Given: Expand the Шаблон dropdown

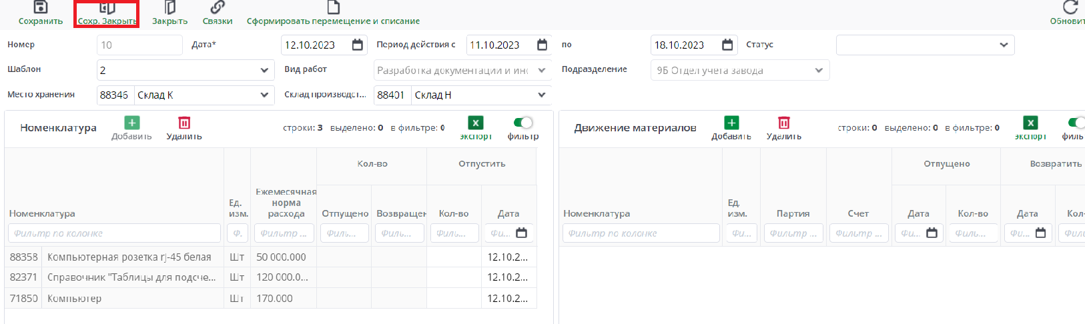Looking at the screenshot, I should (264, 70).
